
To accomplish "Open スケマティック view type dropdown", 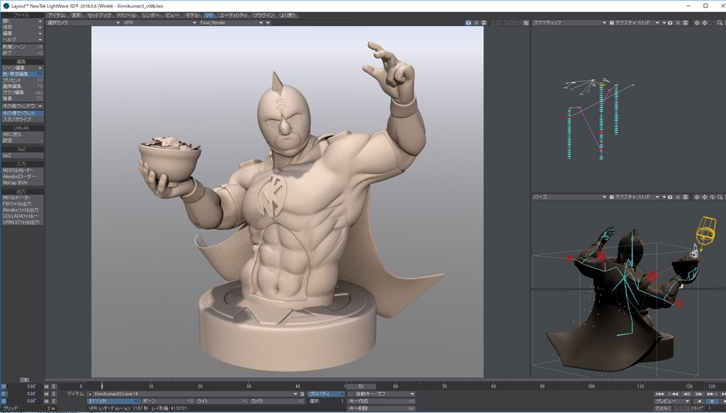I will (x=570, y=23).
